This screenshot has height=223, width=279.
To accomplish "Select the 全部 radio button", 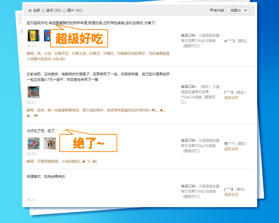I will (30, 11).
